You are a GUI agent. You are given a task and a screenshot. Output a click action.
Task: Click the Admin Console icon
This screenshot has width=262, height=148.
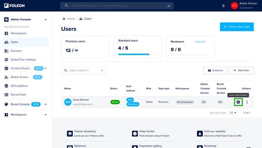(x=6, y=20)
